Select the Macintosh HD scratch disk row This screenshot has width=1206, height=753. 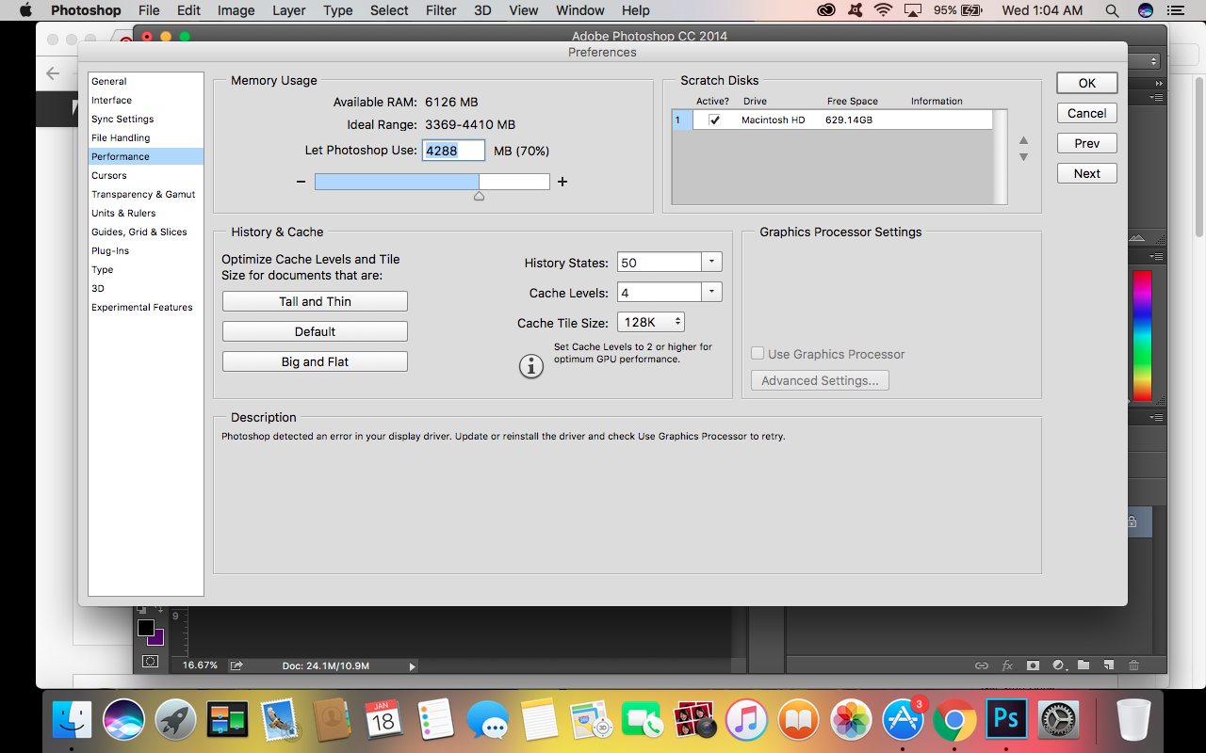pyautogui.click(x=832, y=120)
